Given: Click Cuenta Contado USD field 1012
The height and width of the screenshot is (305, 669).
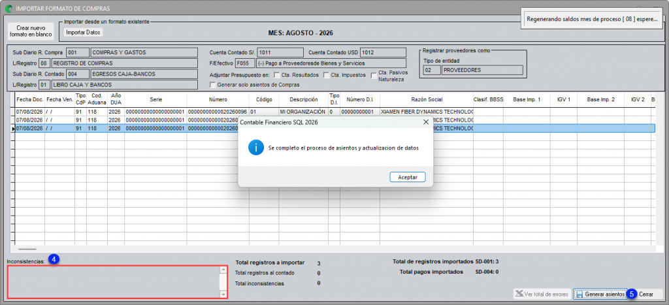Looking at the screenshot, I should point(383,52).
